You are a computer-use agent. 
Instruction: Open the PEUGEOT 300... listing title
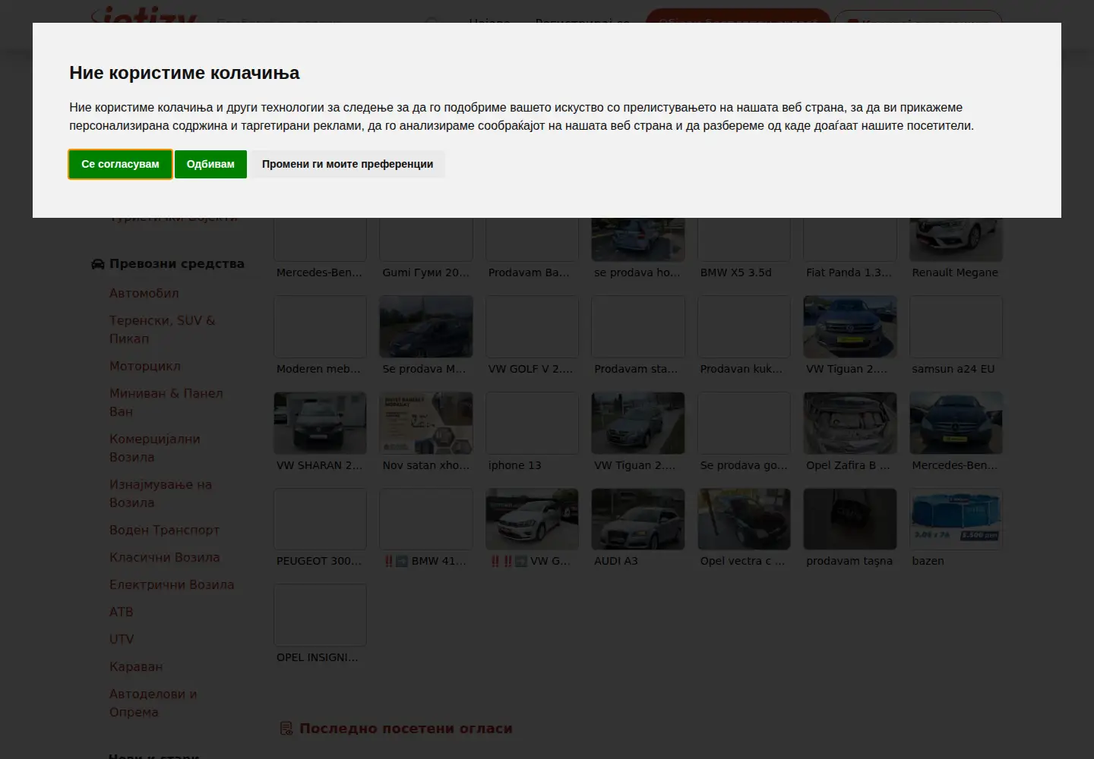pyautogui.click(x=319, y=561)
